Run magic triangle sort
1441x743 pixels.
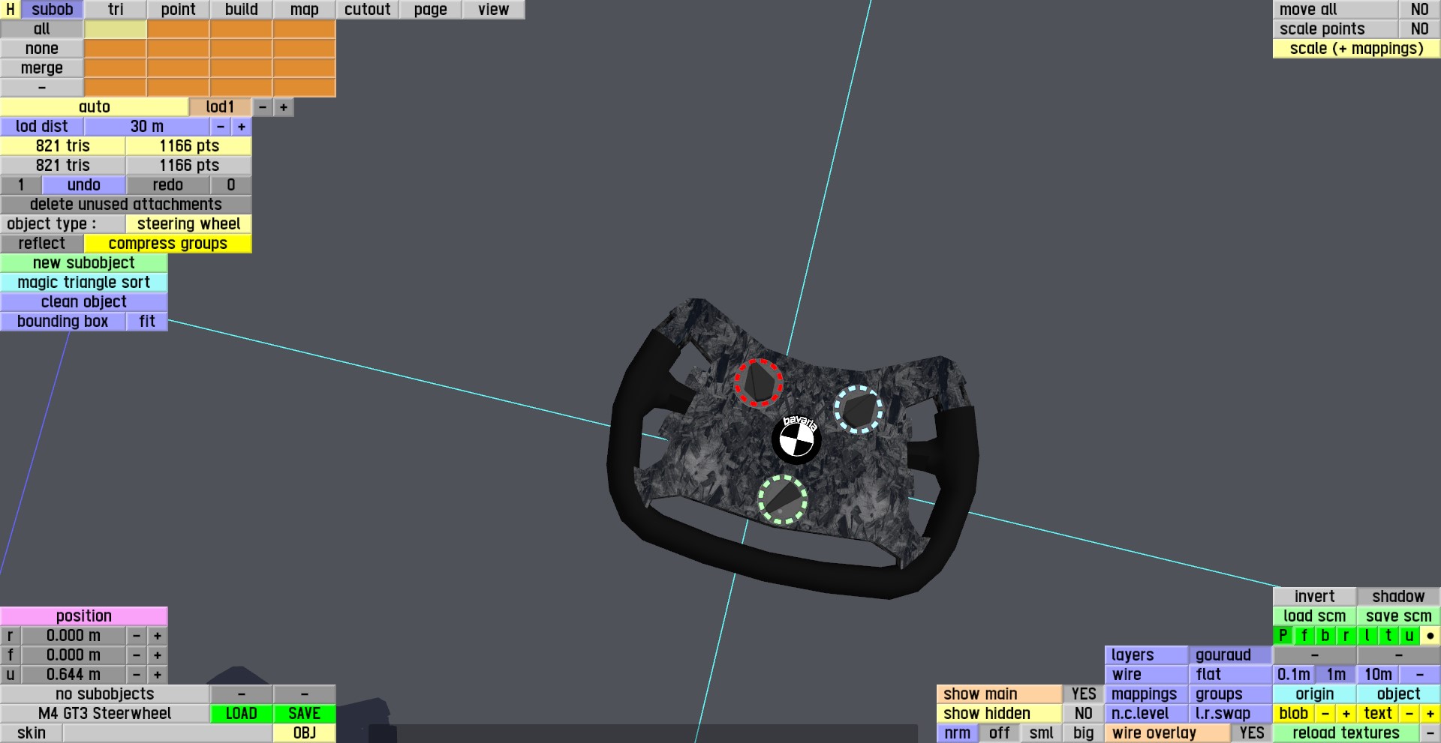coord(84,283)
